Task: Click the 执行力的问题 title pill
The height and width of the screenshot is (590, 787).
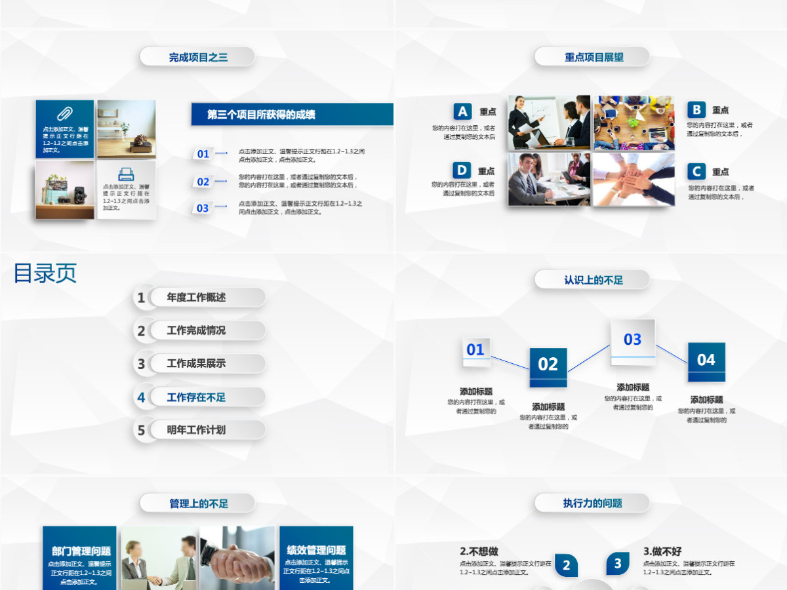Action: tap(592, 503)
